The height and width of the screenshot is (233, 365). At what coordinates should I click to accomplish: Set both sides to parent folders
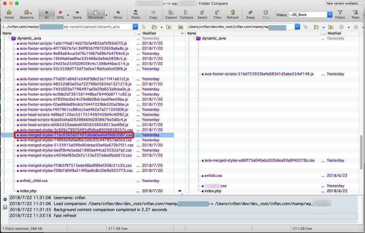[180, 27]
